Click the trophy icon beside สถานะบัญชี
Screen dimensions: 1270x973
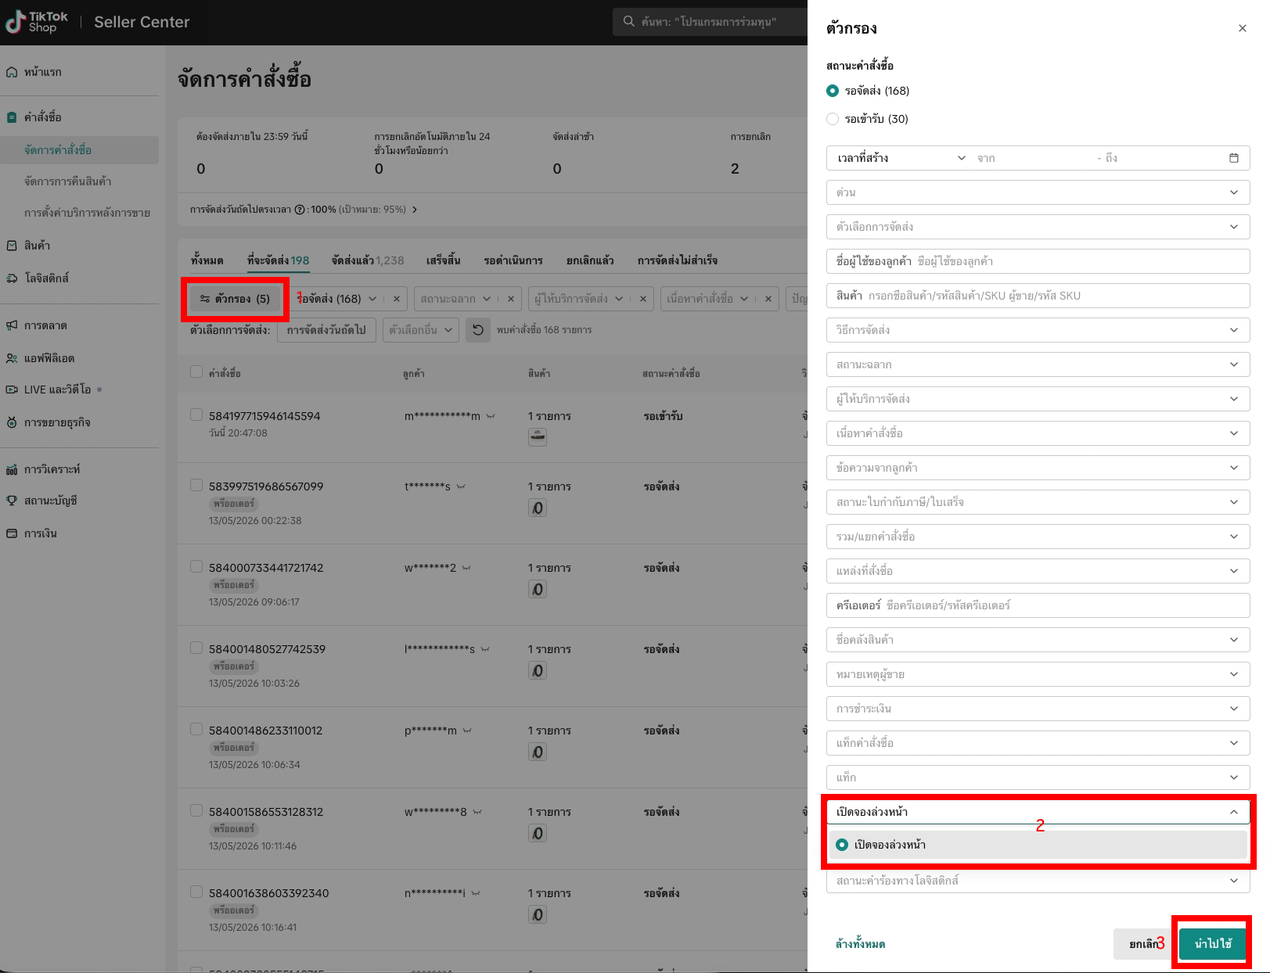point(12,501)
